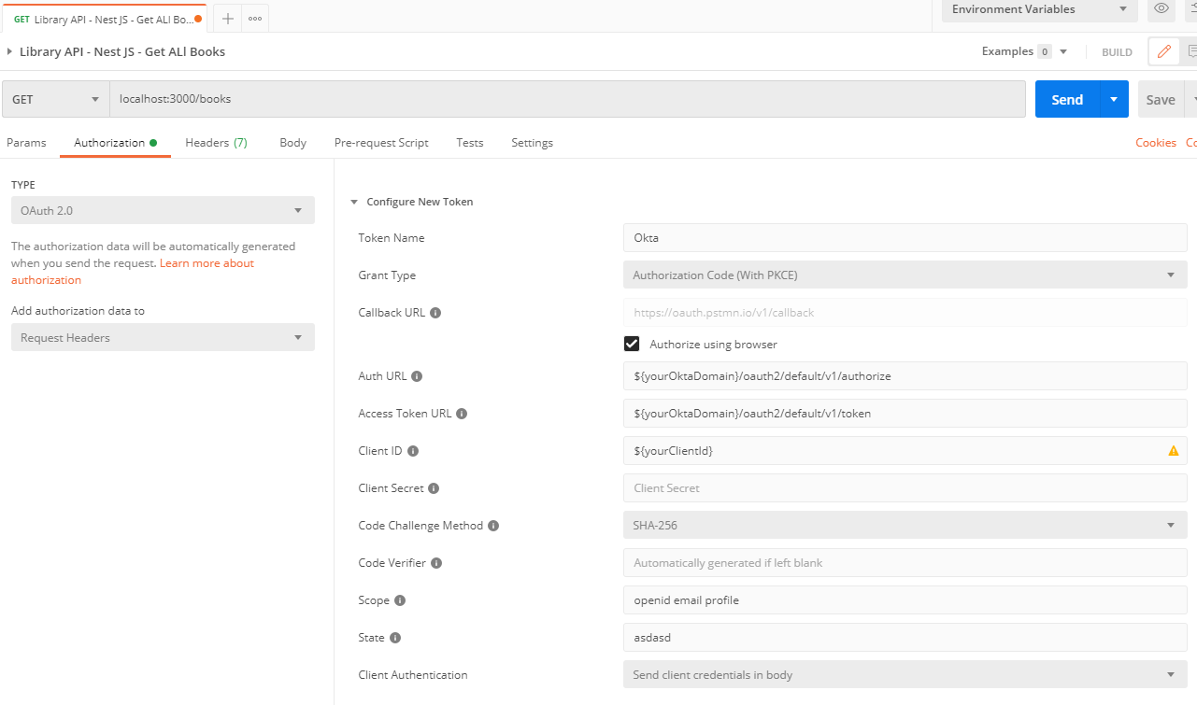This screenshot has height=705, width=1197.
Task: Collapse the Configure New Token section
Action: tap(353, 201)
